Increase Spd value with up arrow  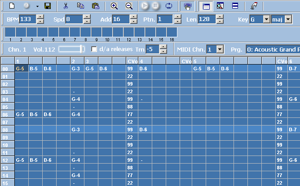(87, 17)
